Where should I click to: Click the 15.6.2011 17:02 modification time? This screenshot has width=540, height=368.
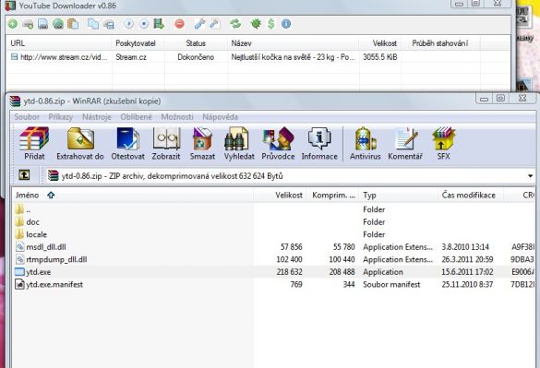pyautogui.click(x=467, y=272)
